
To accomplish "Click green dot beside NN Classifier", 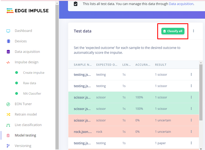I will point(16,93).
